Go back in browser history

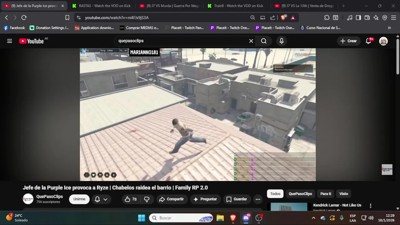point(7,18)
